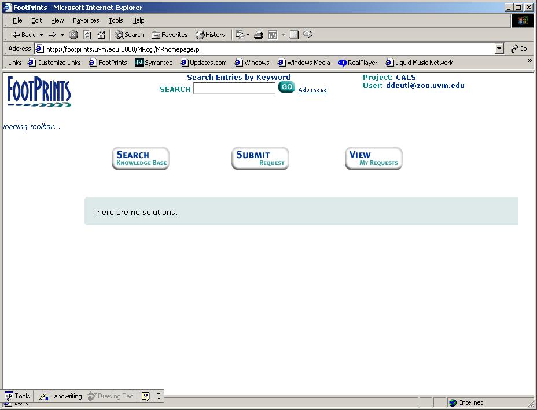The image size is (537, 410).
Task: Click the Stop loading icon
Action: pyautogui.click(x=73, y=35)
